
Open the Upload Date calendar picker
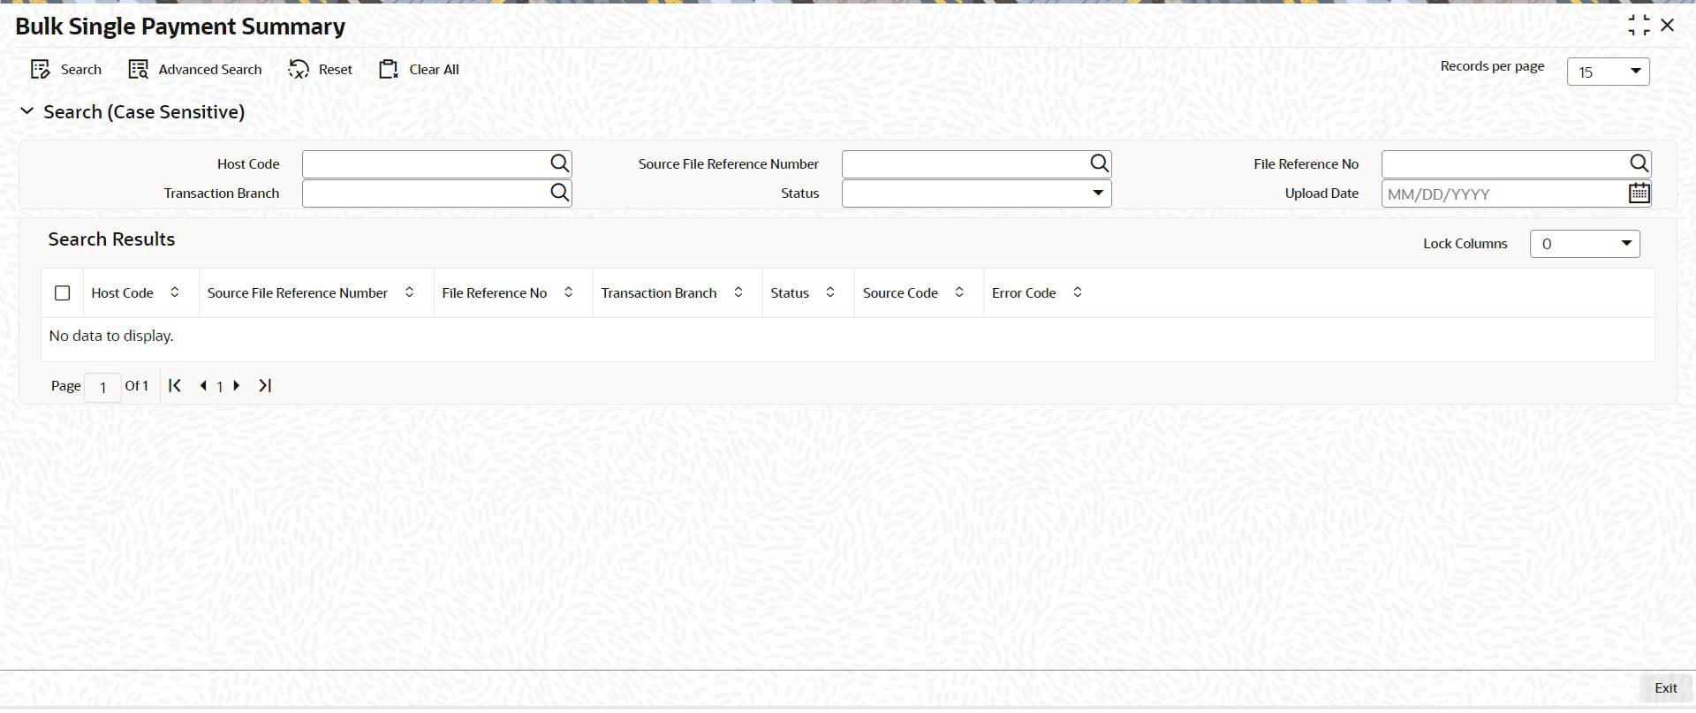(1639, 193)
